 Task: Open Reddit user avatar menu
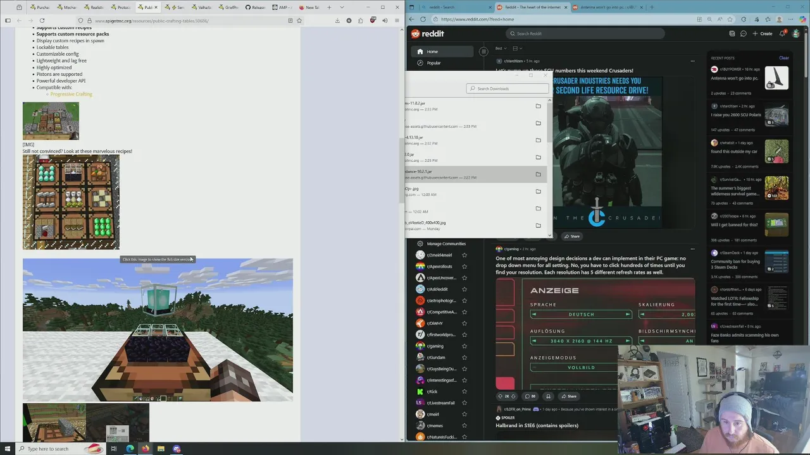(x=796, y=33)
